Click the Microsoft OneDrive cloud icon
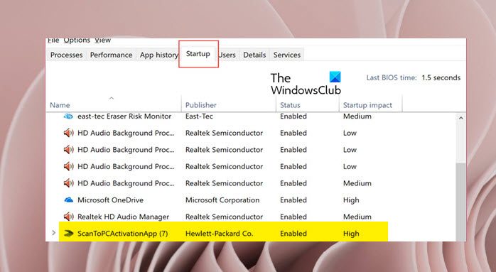Screen dimensions: 496x272 pos(68,200)
